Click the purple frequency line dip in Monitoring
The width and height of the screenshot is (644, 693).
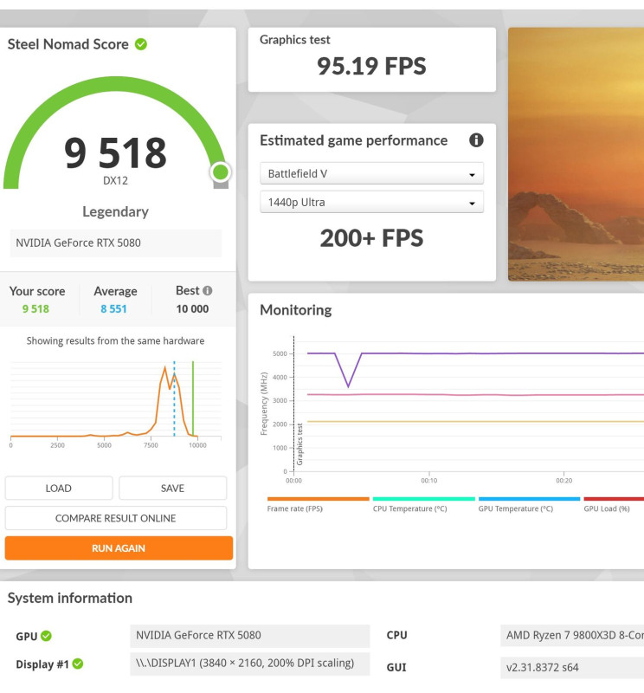(349, 385)
